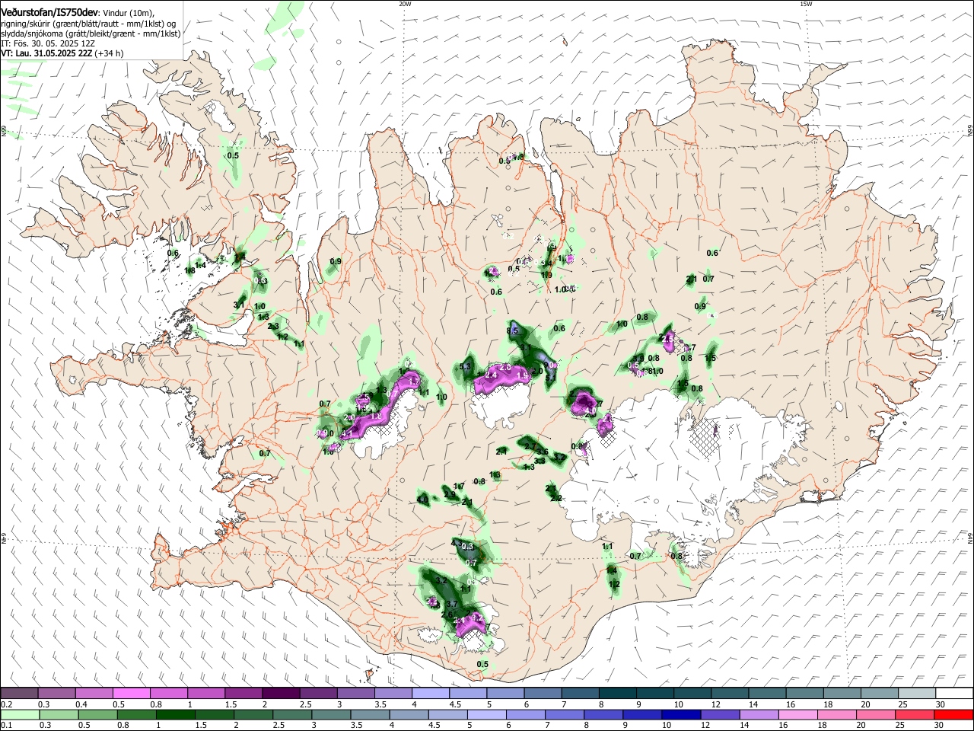Click the 5.1 precipitation value on the map
974x731 pixels.
click(551, 377)
